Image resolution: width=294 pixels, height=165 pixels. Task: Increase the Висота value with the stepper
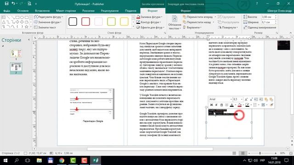(276, 16)
